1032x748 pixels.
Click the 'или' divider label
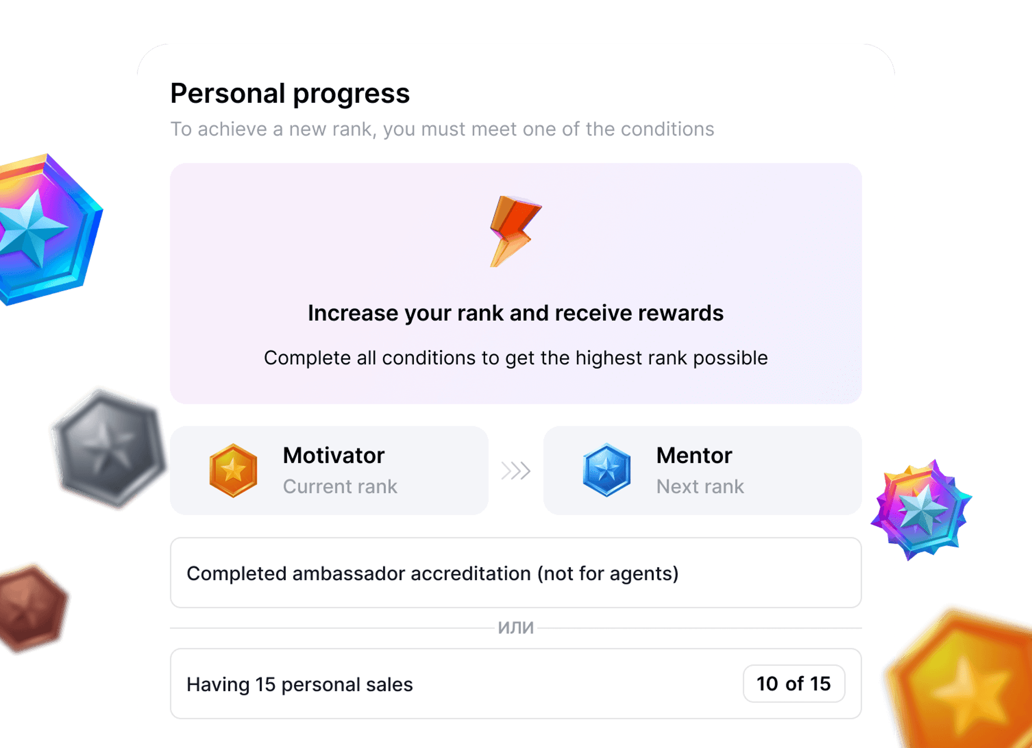coord(516,627)
